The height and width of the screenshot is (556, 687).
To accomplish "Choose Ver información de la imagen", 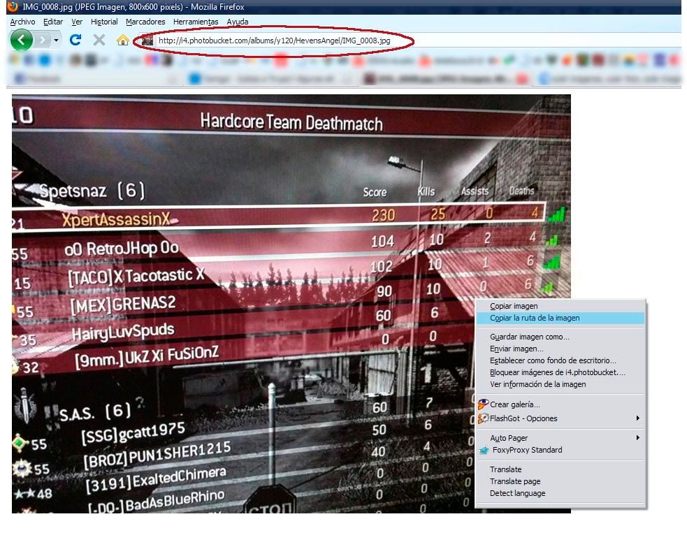I will (561, 384).
